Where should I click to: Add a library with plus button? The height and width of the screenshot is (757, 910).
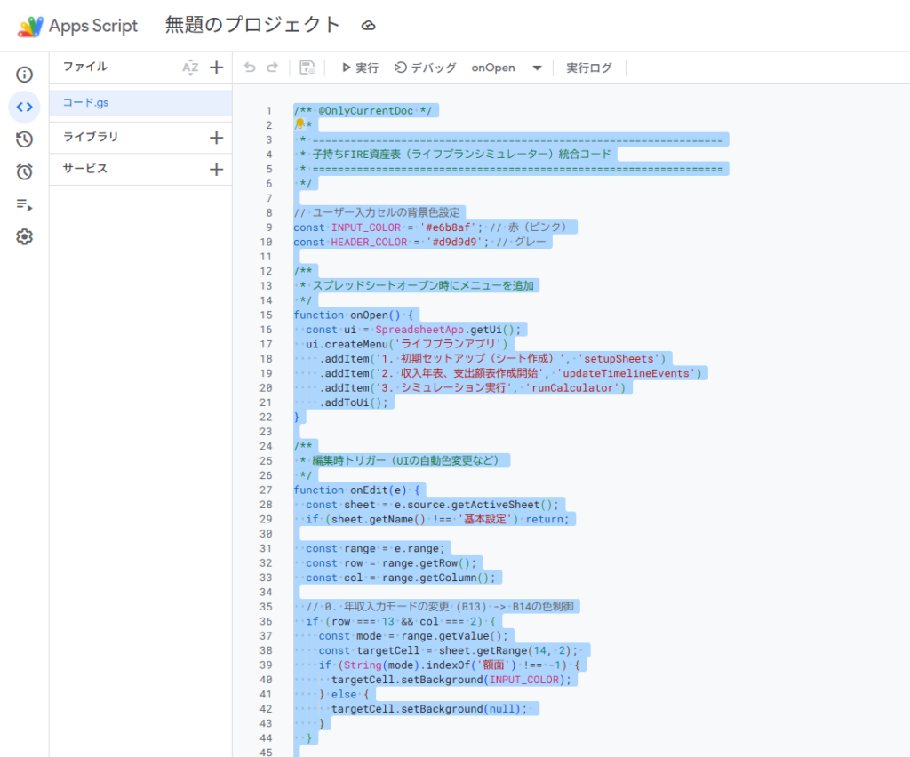coord(216,138)
